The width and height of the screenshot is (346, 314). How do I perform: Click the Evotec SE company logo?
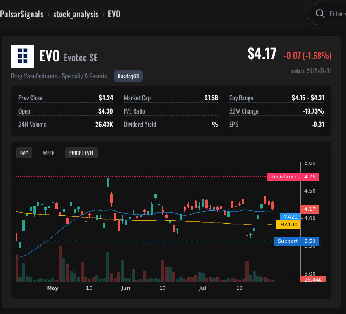[22, 56]
